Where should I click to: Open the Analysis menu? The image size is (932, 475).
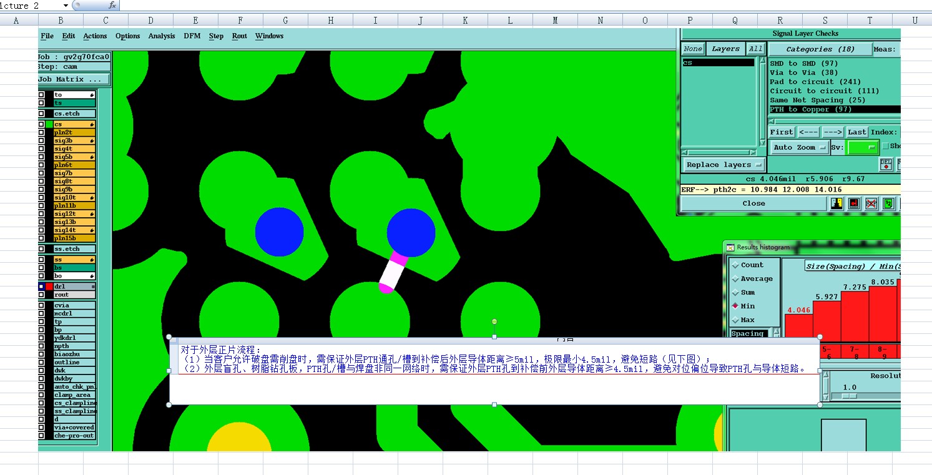[x=162, y=36]
